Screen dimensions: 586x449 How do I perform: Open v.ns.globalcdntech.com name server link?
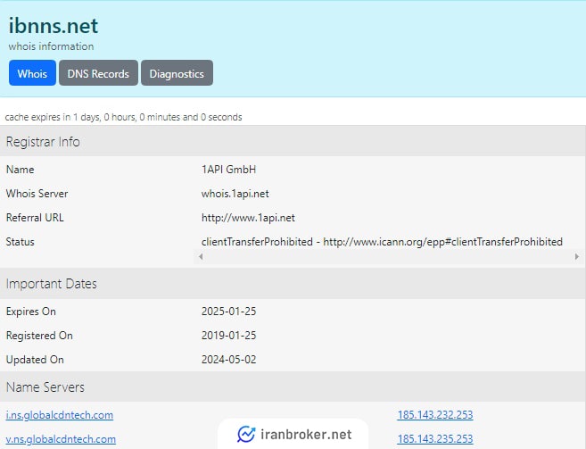61,439
